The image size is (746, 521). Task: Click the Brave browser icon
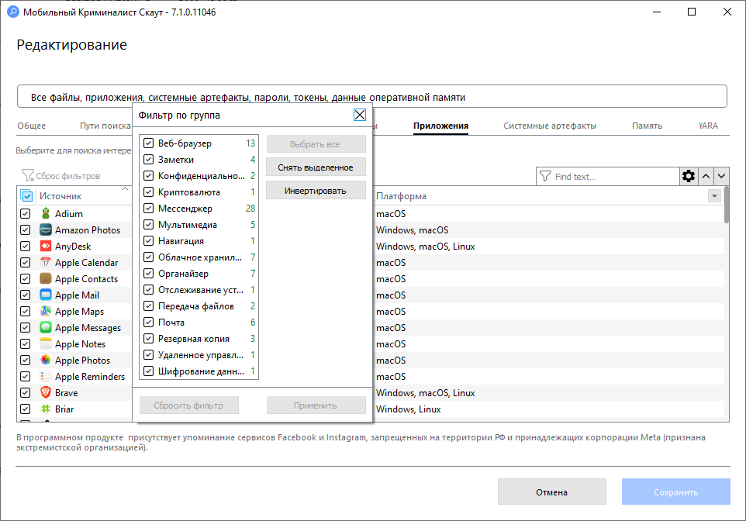click(46, 393)
